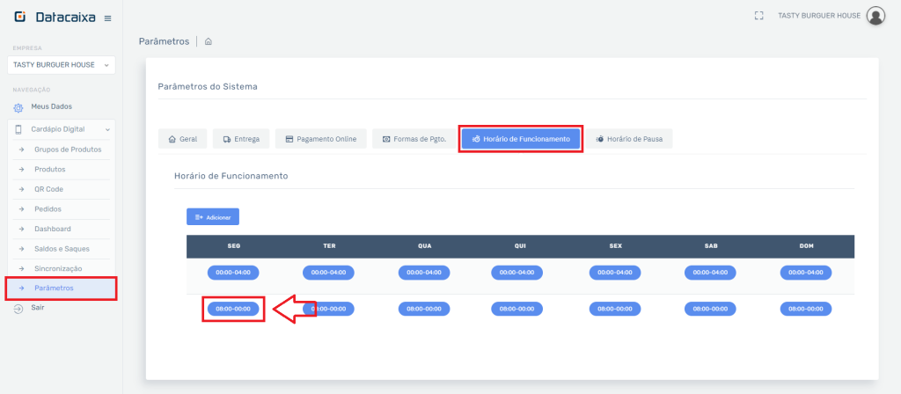Image resolution: width=901 pixels, height=394 pixels.
Task: Click the Sair logout icon
Action: coord(18,308)
